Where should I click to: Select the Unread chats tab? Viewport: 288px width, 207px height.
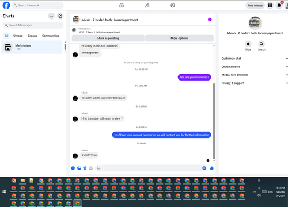coord(18,36)
